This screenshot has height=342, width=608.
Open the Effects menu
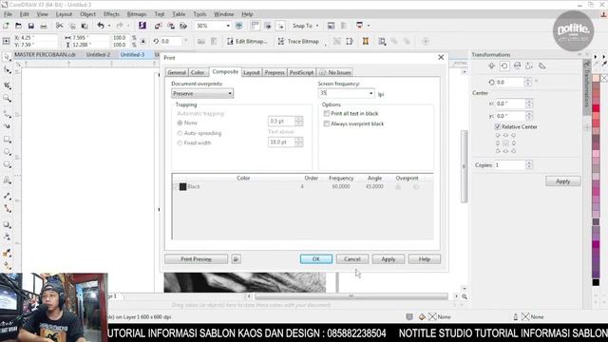coord(111,14)
